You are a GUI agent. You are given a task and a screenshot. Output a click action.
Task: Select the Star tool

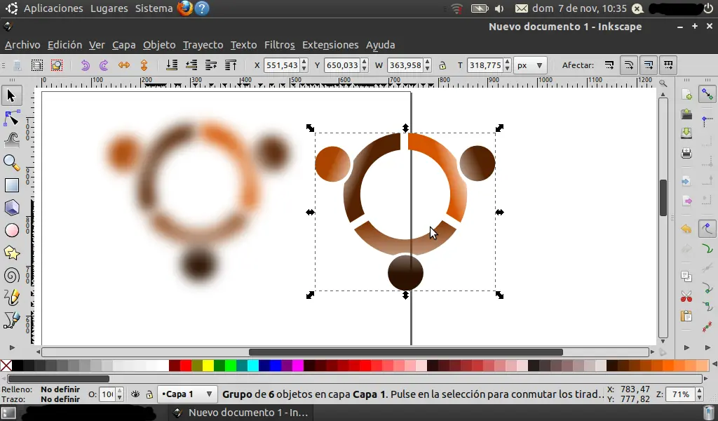coord(11,253)
